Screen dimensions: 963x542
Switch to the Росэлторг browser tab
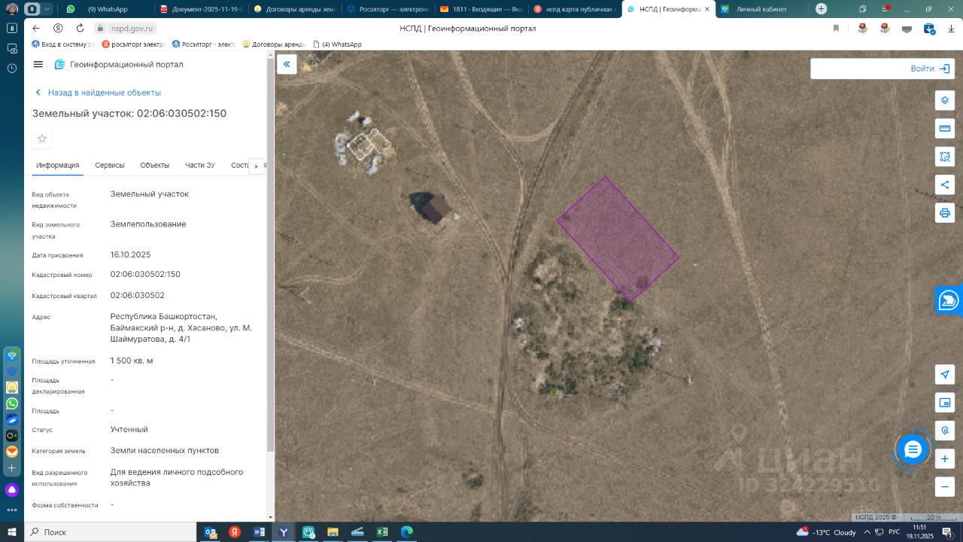[387, 9]
